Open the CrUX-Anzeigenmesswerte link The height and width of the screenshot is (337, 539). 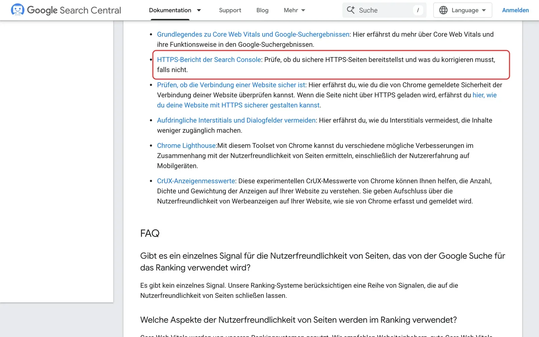click(x=196, y=181)
